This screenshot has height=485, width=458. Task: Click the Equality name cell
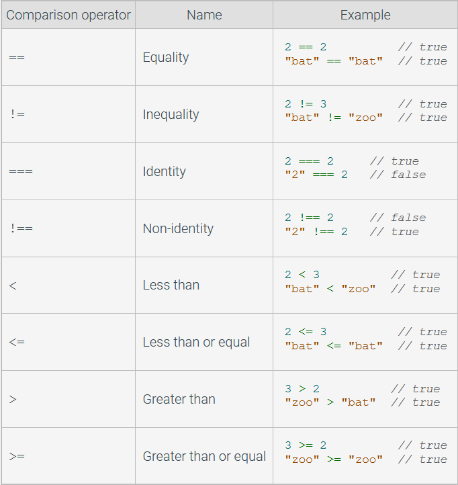click(x=204, y=57)
